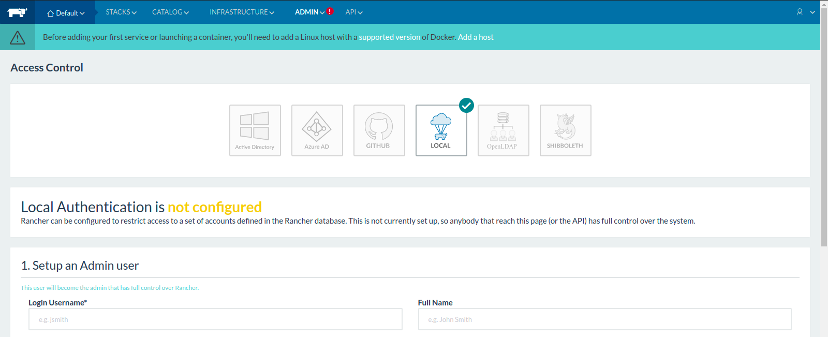The image size is (828, 337).
Task: Open the STACKS menu
Action: coord(121,12)
